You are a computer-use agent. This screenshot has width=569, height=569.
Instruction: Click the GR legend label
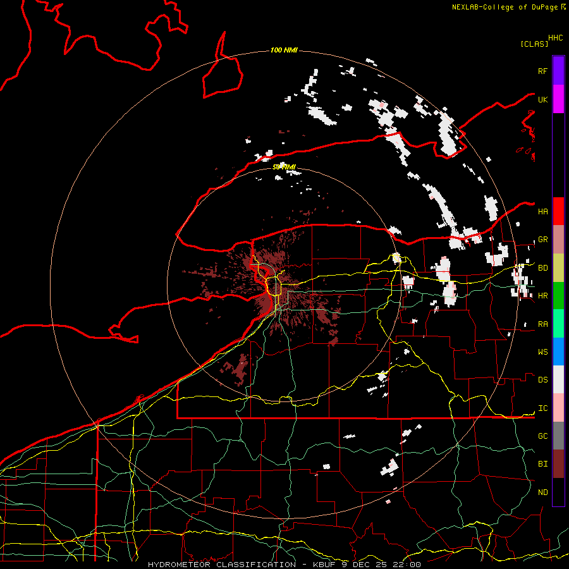(x=542, y=240)
